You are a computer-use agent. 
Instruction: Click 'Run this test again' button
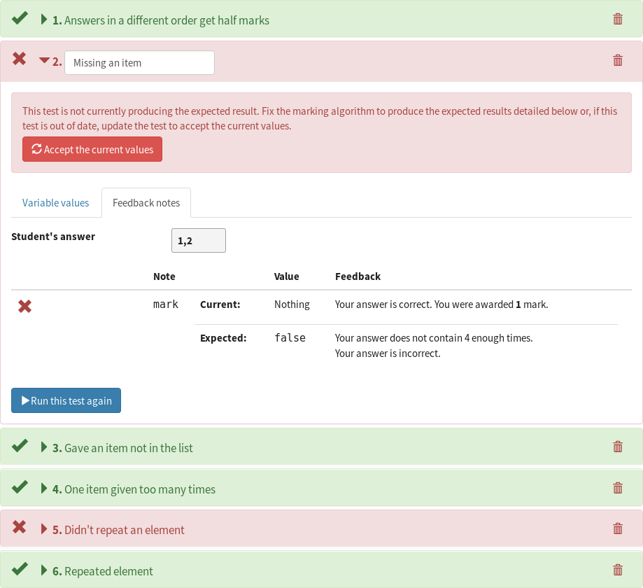[66, 400]
